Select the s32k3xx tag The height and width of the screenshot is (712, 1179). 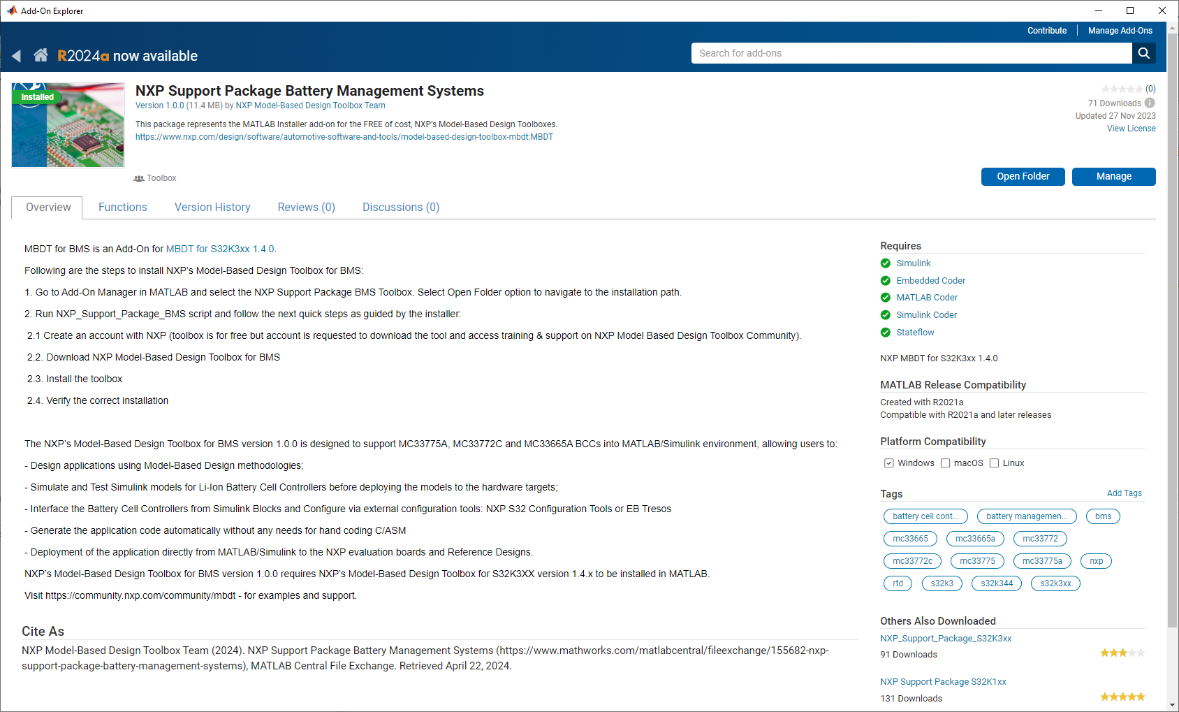(x=1055, y=583)
